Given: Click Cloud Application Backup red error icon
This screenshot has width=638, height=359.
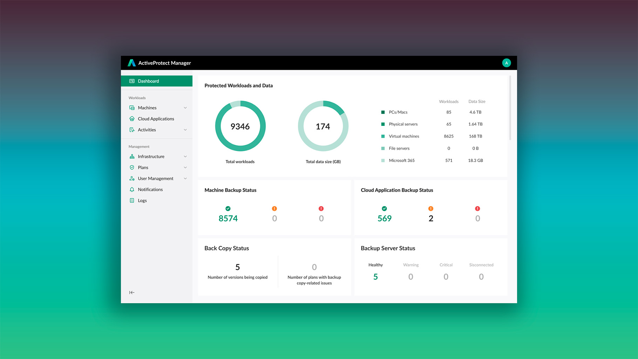Looking at the screenshot, I should click(x=477, y=209).
